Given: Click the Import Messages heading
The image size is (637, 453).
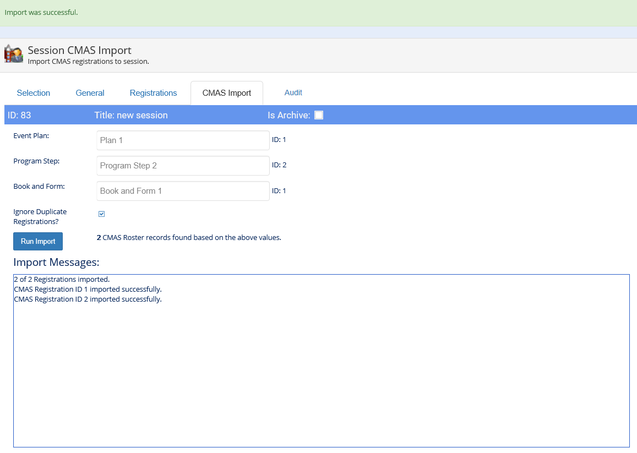Looking at the screenshot, I should point(56,262).
